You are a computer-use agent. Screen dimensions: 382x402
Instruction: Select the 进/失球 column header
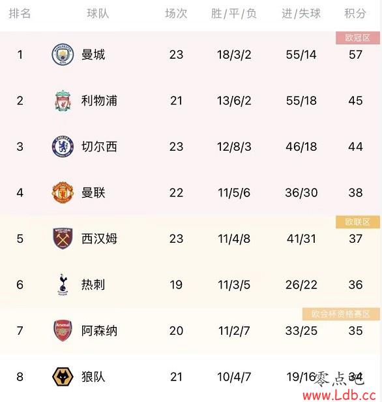tap(301, 13)
